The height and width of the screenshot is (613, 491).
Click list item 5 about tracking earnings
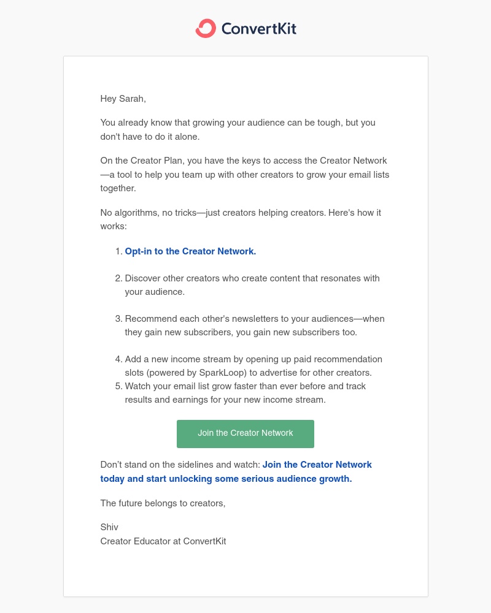click(245, 393)
